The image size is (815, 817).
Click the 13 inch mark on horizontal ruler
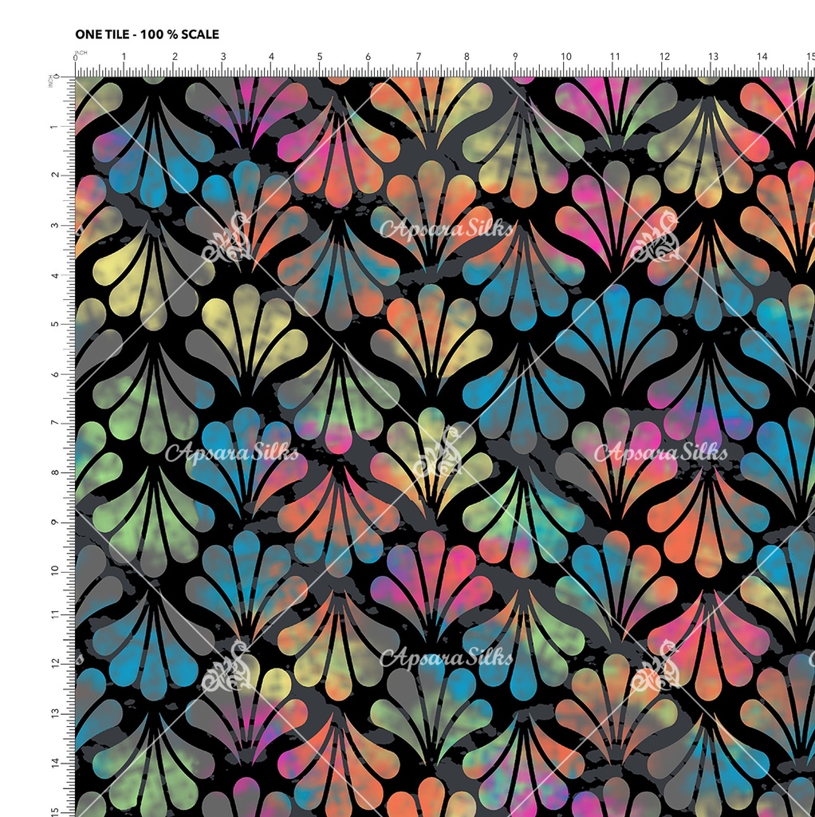[714, 57]
